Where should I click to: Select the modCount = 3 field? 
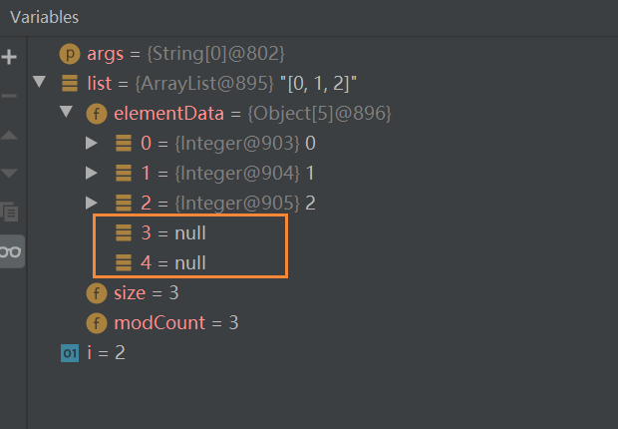pos(162,323)
